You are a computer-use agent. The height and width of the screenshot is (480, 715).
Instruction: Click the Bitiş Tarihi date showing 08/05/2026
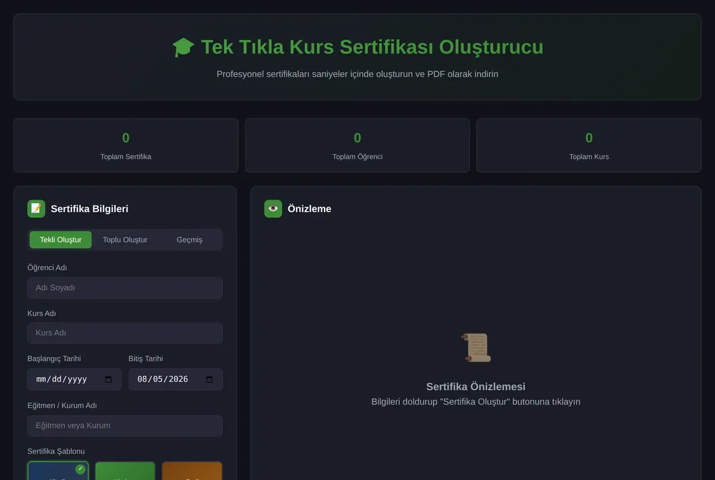pos(176,379)
